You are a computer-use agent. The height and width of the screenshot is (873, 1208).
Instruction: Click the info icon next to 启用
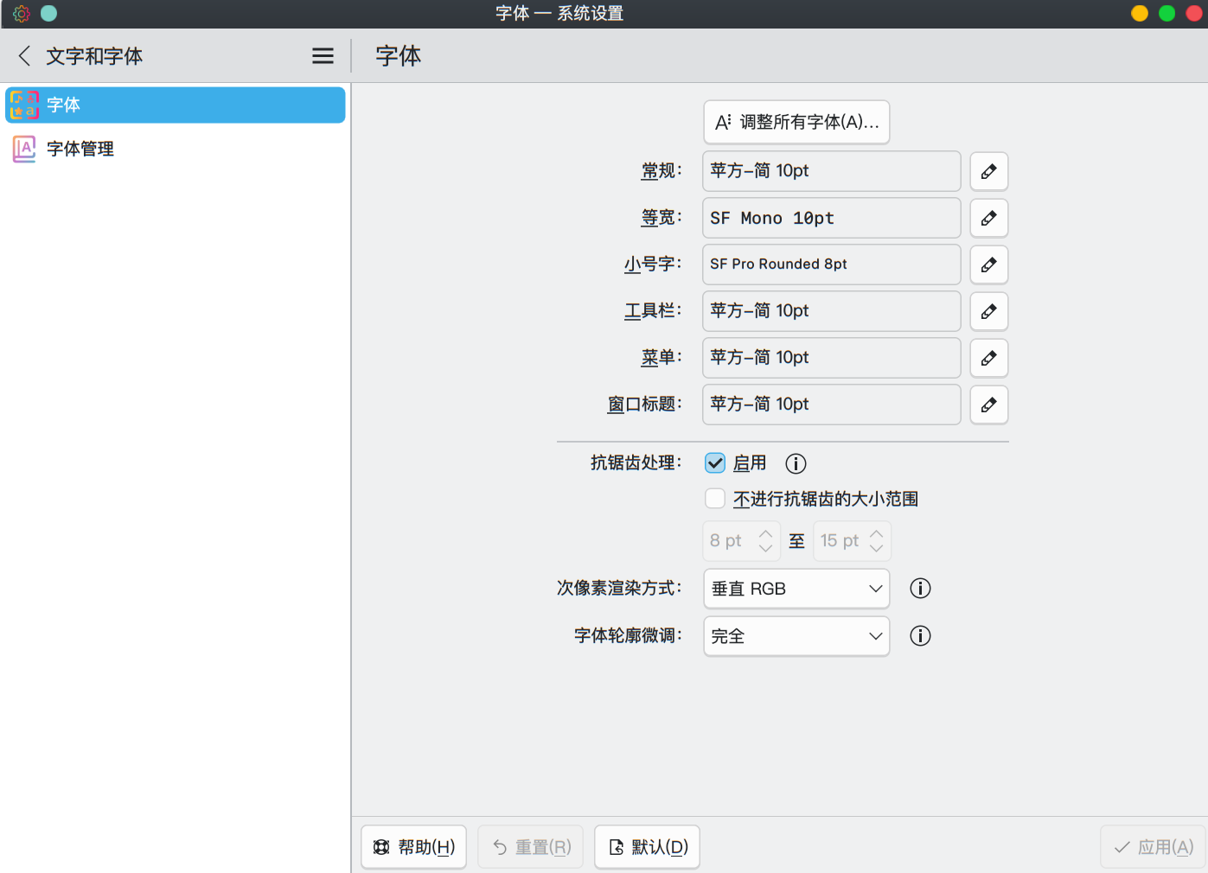(795, 463)
